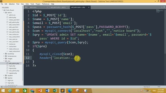Close the 'edit_admin.php — admin' tab
Viewport: 166px width, 93px height.
pyautogui.click(x=68, y=7)
